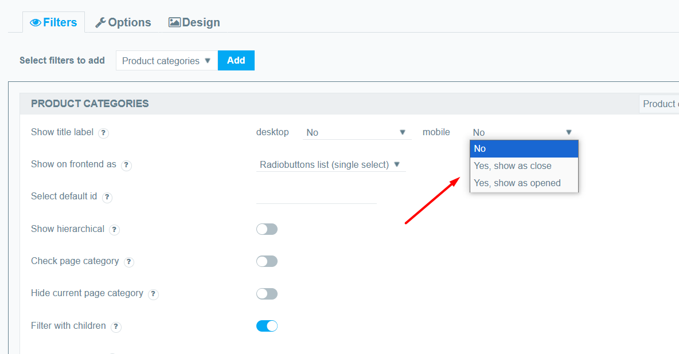Click the Select default id input field
Viewport: 679px width, 354px height.
coord(317,196)
